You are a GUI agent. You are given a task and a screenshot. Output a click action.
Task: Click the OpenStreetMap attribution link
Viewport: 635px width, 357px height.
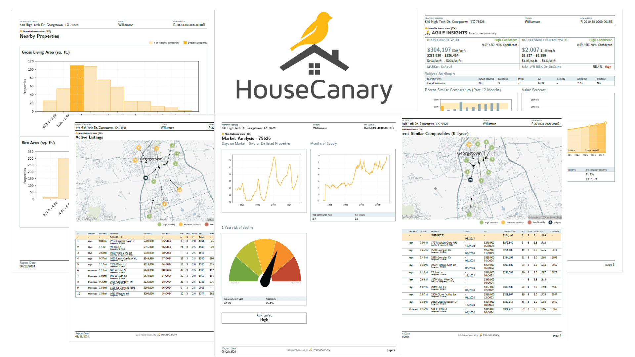coord(552,218)
